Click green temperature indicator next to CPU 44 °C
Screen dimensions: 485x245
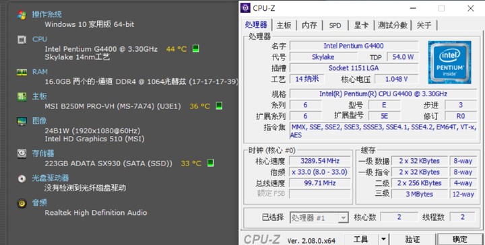(195, 48)
